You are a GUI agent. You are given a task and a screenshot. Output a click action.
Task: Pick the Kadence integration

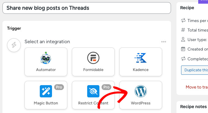tap(141, 62)
